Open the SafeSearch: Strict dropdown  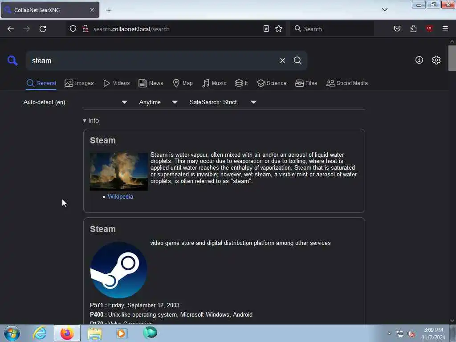coord(223,102)
